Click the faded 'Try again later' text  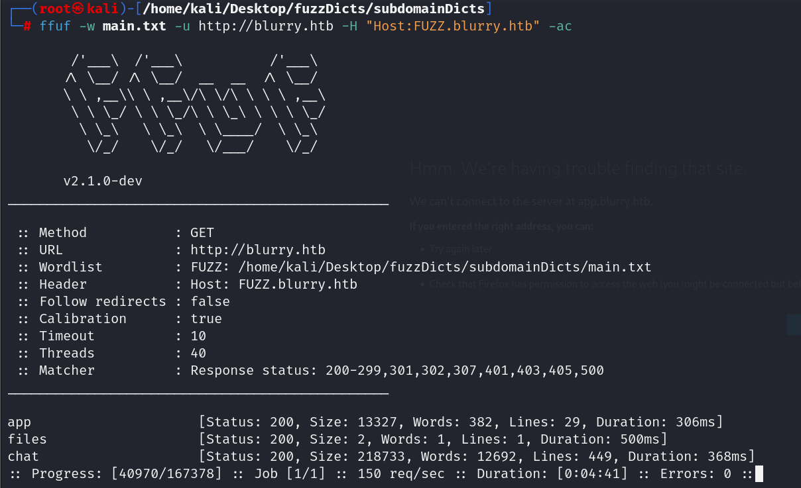click(x=461, y=249)
